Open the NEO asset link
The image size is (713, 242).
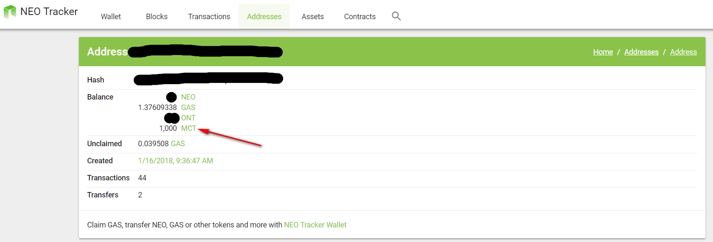pos(188,97)
